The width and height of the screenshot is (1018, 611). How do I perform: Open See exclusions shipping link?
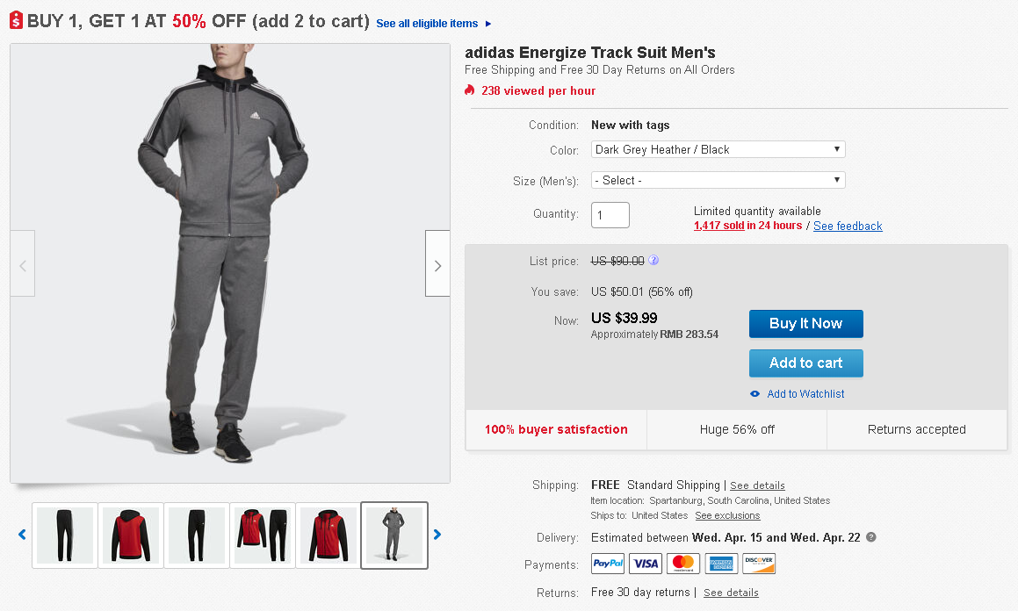pyautogui.click(x=727, y=516)
